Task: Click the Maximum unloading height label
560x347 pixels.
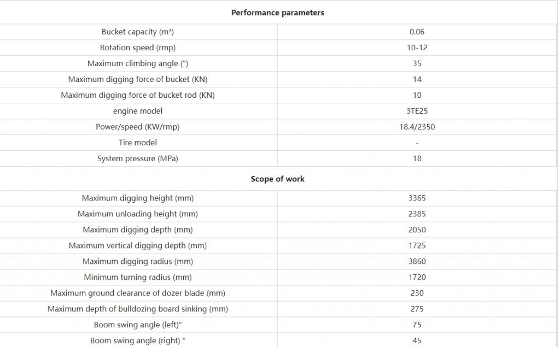Action: point(137,214)
